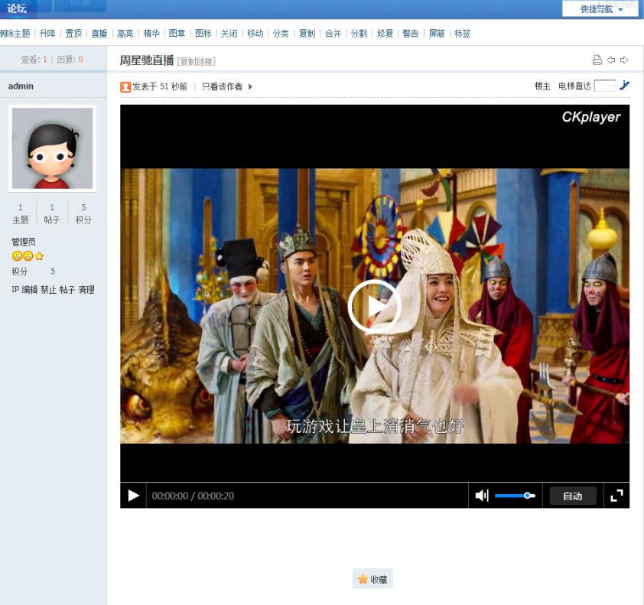Go to next thread arrow icon
The height and width of the screenshot is (605, 644).
coord(624,60)
